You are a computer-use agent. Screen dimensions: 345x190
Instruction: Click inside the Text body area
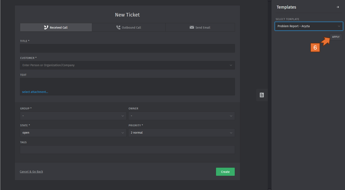click(127, 83)
